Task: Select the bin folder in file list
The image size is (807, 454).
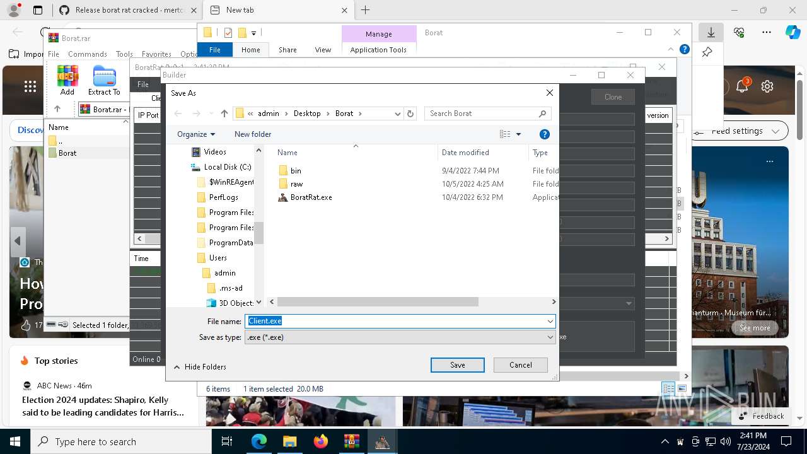Action: [296, 171]
